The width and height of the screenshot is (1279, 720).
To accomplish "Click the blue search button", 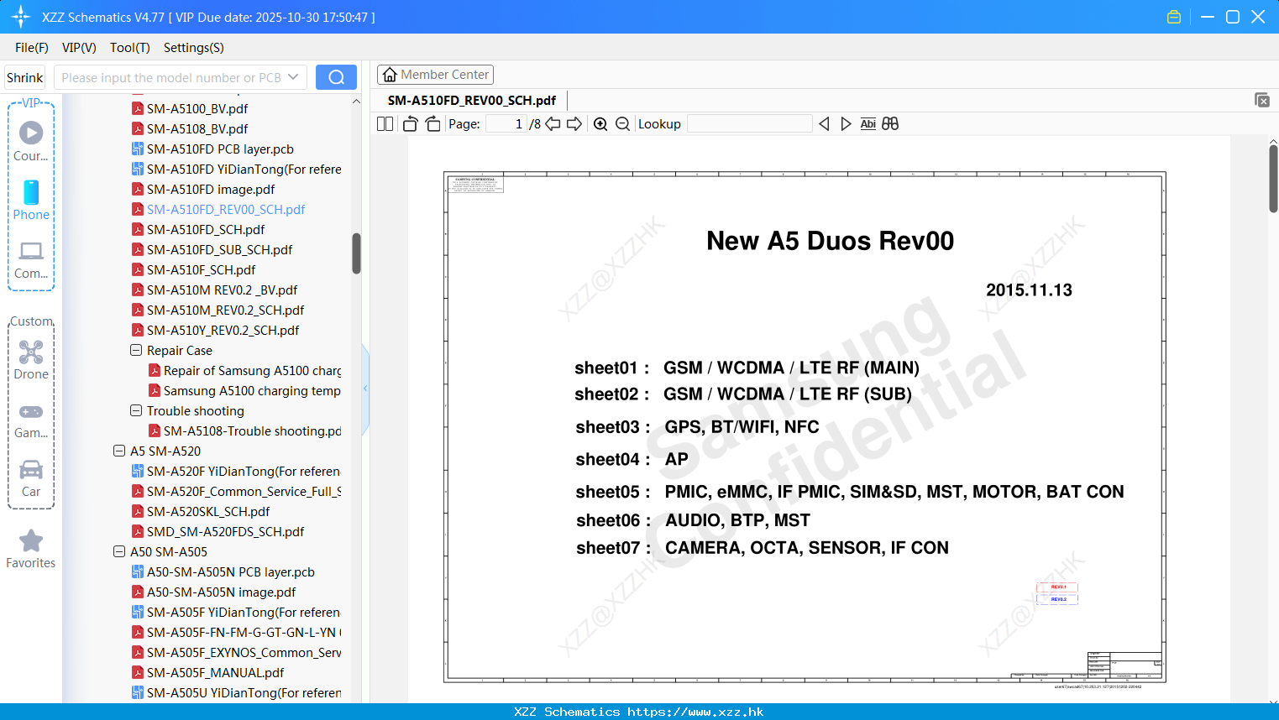I will pos(336,77).
